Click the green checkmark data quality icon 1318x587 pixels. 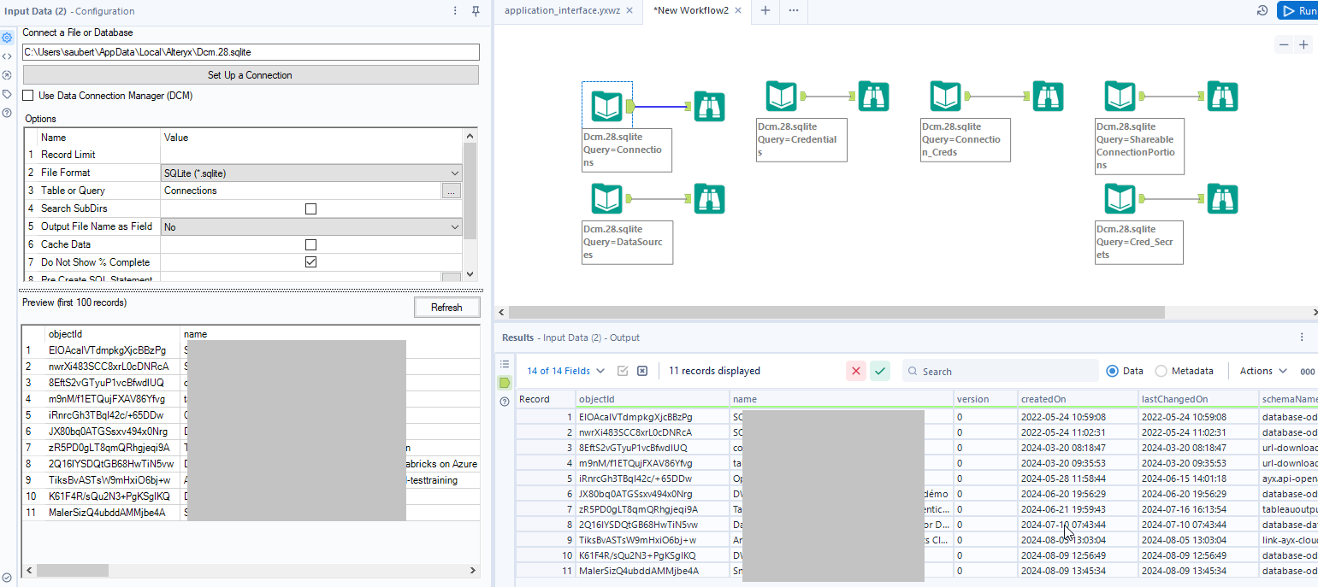[880, 370]
